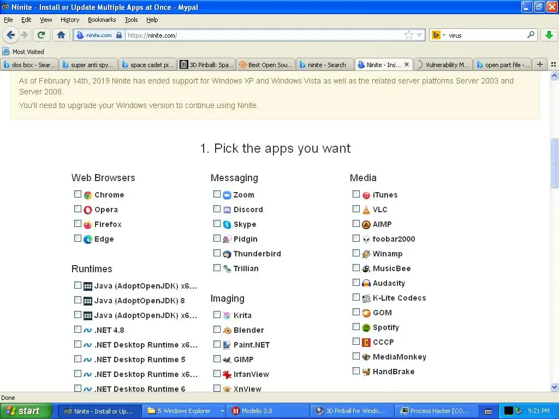
Task: Click the Opera app icon
Action: pos(88,210)
